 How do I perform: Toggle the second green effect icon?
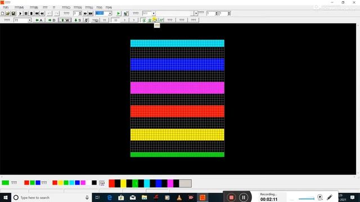150,20
